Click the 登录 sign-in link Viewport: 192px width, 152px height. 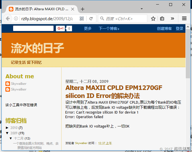click(x=179, y=28)
